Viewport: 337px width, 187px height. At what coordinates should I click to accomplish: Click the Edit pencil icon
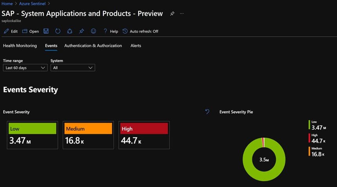pyautogui.click(x=6, y=31)
